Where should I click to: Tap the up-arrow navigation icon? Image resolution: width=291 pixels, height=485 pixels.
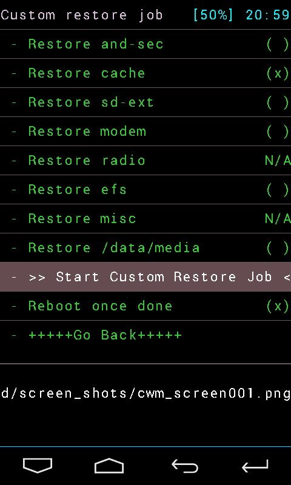pos(109,466)
